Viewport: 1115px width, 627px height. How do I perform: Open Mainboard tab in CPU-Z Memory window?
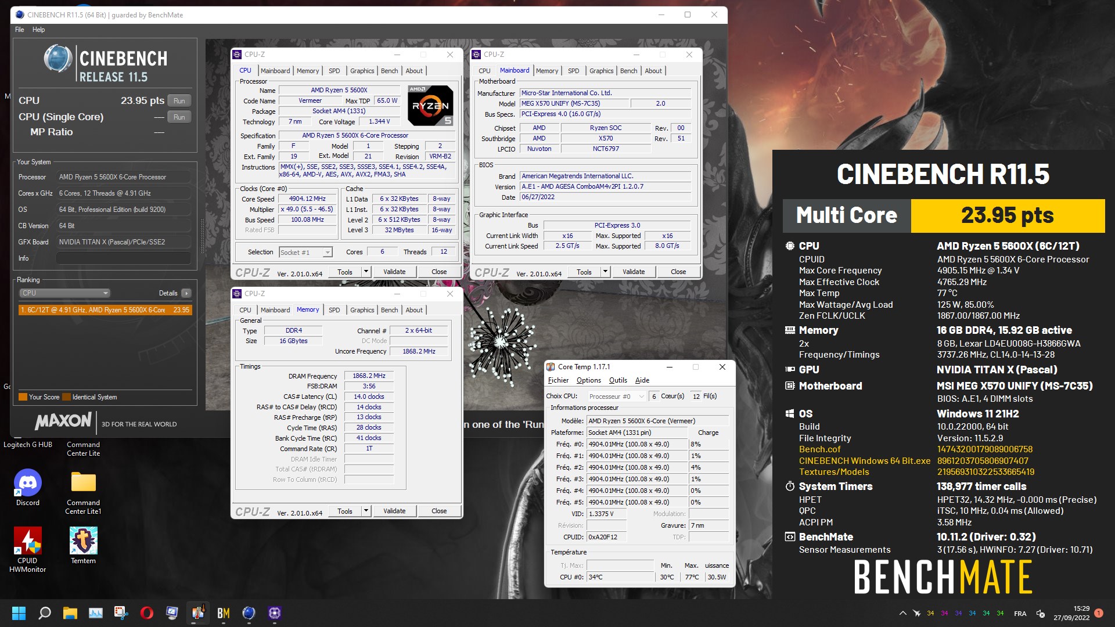(x=275, y=310)
